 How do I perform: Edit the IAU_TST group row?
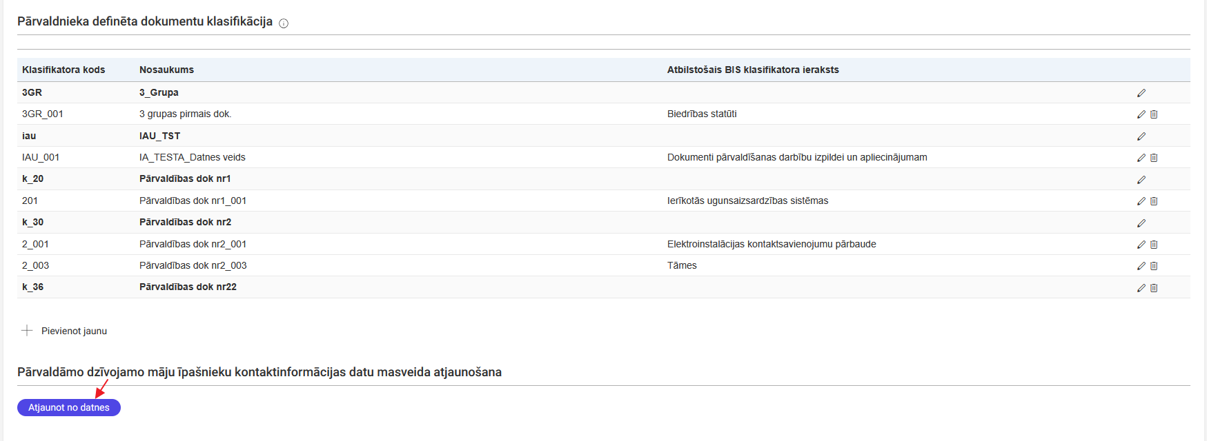tap(1141, 136)
